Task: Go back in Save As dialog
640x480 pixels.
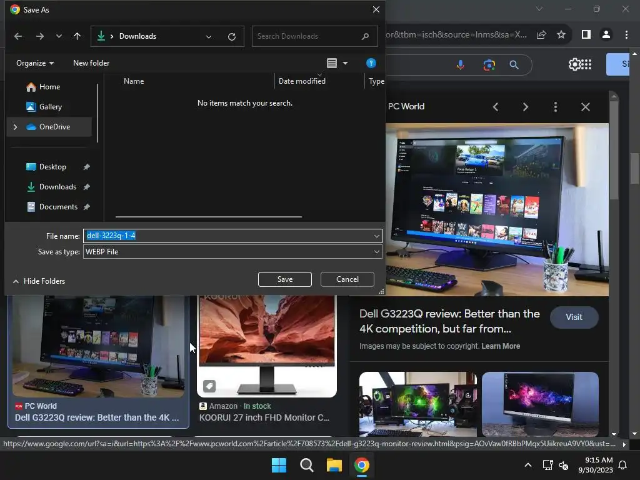Action: point(18,36)
